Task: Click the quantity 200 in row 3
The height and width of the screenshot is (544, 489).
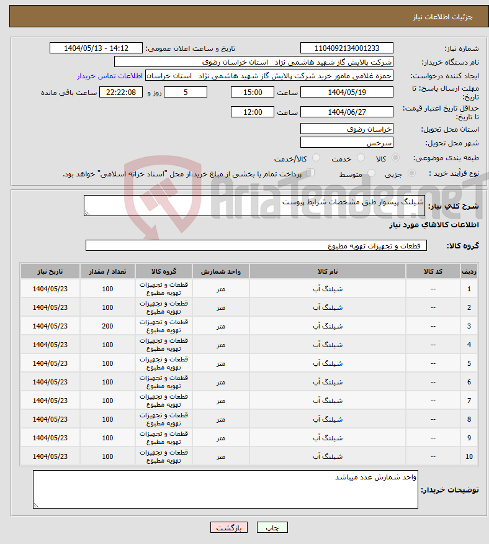Action: pos(107,326)
